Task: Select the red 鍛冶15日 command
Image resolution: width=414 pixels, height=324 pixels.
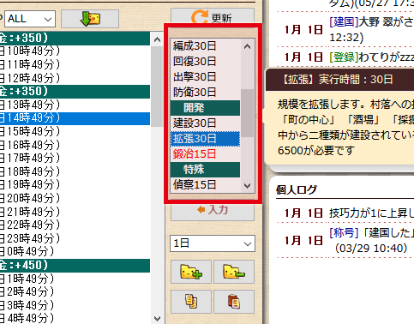Action: click(x=205, y=154)
